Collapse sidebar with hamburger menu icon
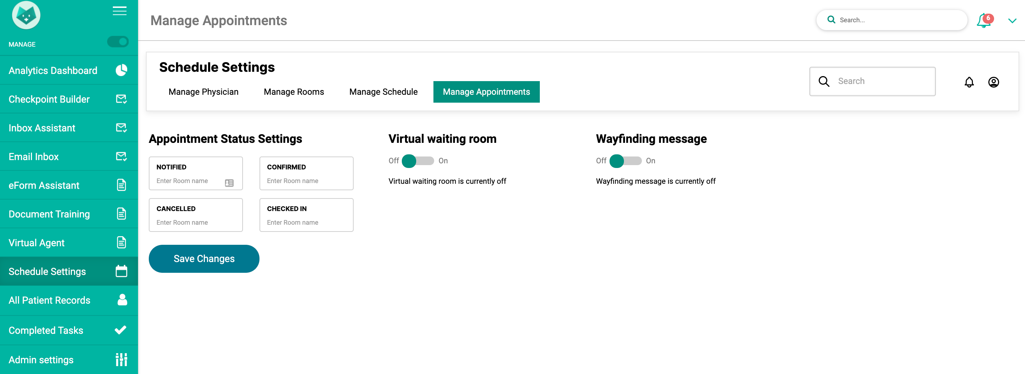 tap(119, 11)
